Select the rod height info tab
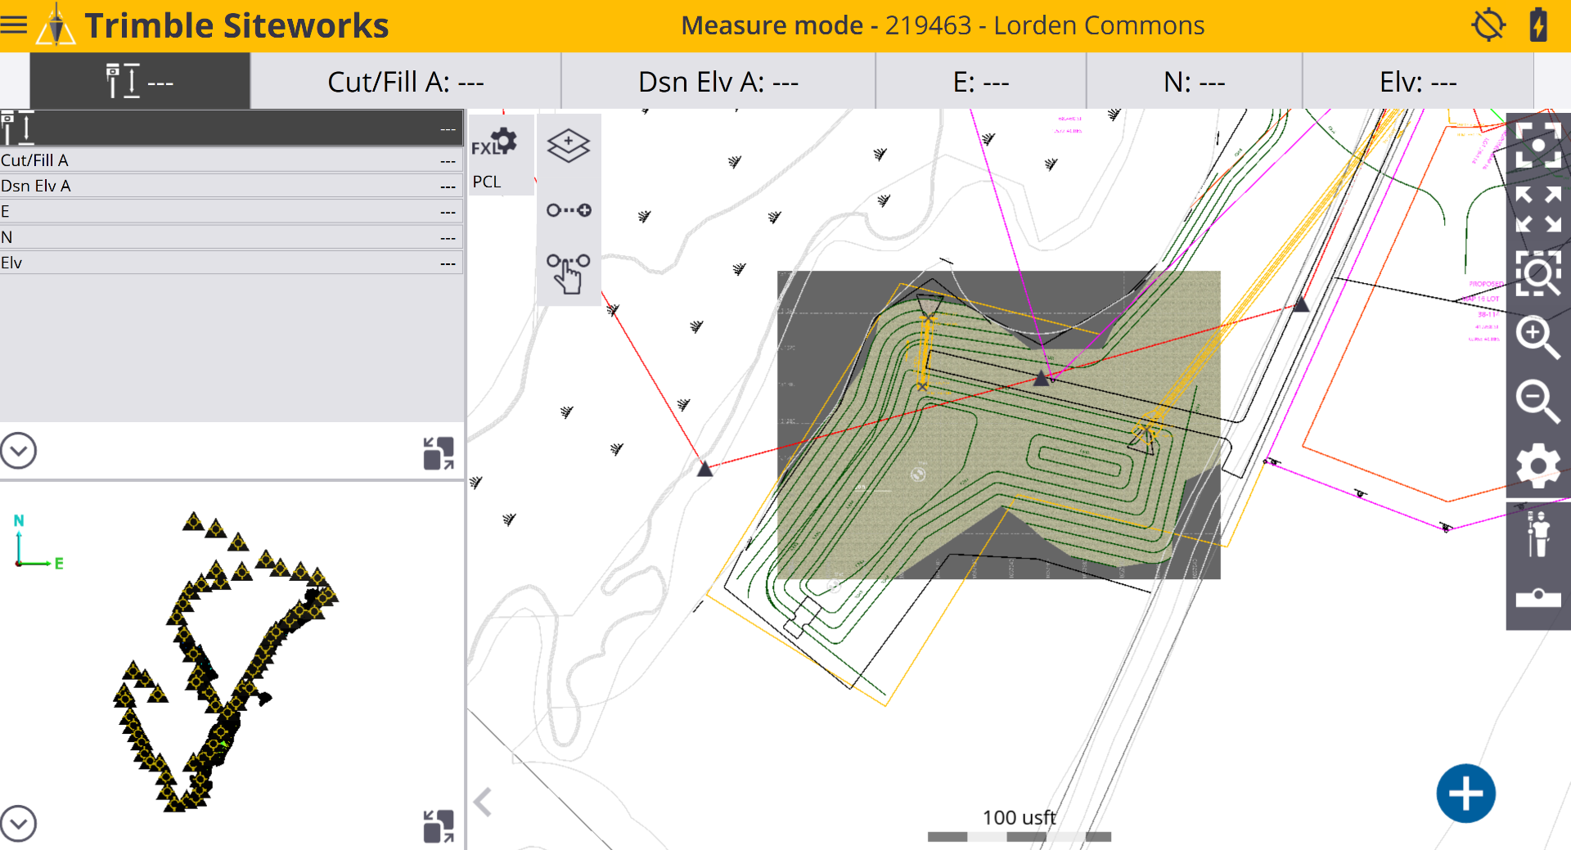This screenshot has width=1571, height=850. [x=140, y=81]
